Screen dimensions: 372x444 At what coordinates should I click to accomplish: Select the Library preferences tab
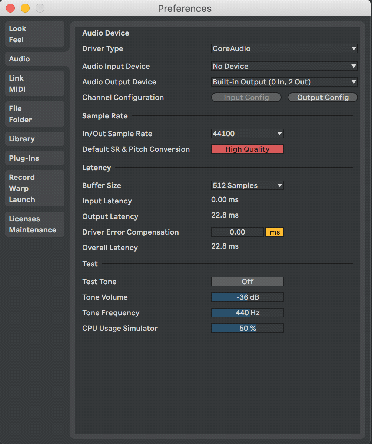(34, 139)
